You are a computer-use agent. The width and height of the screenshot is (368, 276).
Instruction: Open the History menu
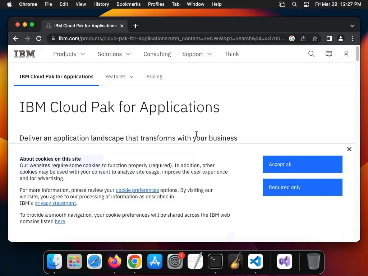tap(101, 4)
